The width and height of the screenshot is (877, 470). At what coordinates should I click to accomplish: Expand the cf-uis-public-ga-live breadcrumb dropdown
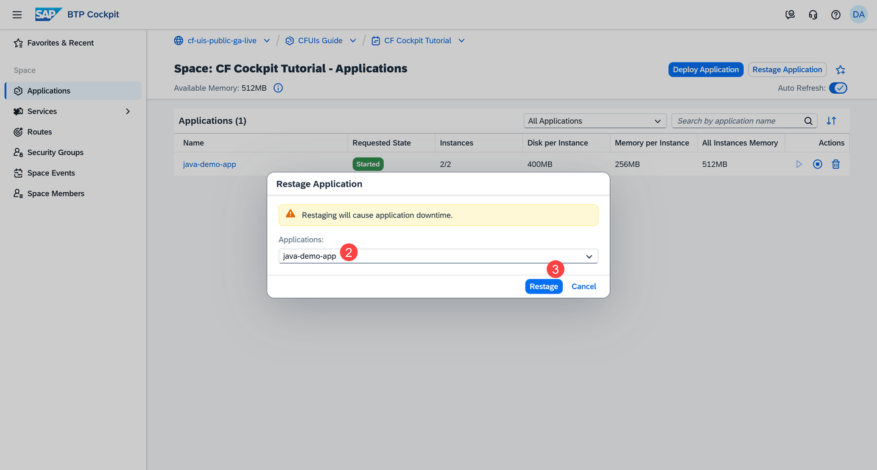[x=267, y=41]
